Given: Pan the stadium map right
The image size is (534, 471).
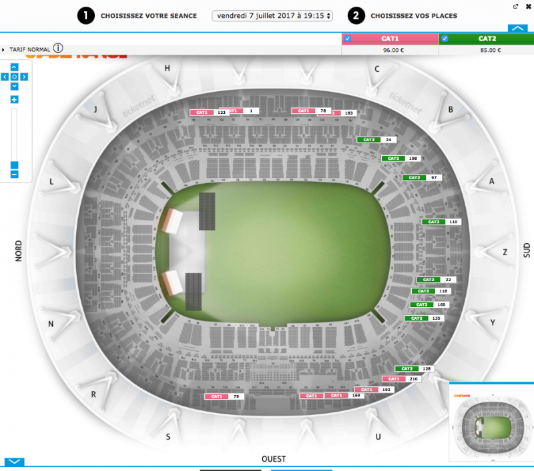Looking at the screenshot, I should 23,77.
